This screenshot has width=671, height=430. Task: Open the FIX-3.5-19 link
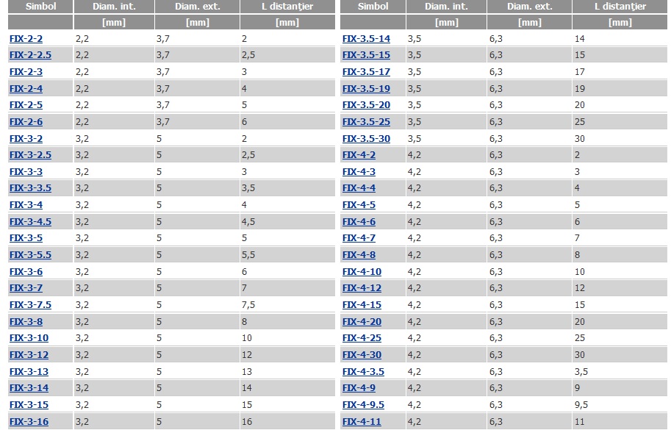coord(366,88)
